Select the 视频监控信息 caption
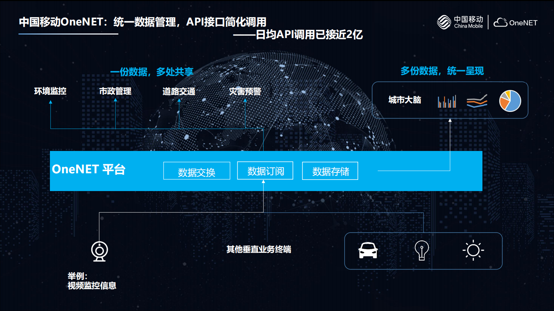 coord(92,286)
